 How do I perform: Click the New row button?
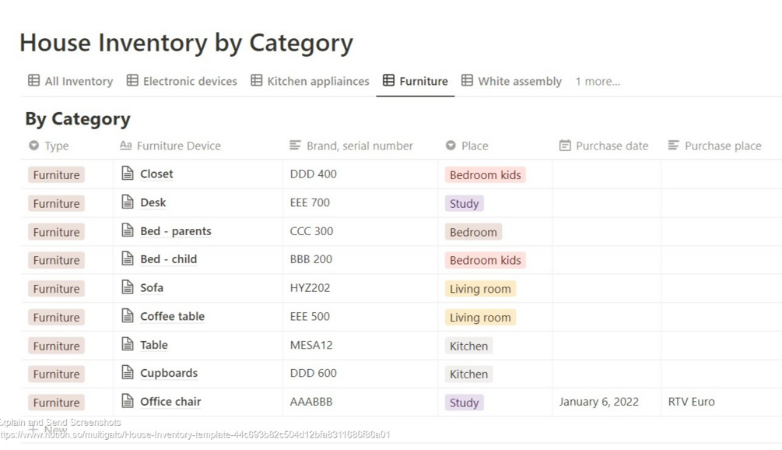click(x=48, y=429)
